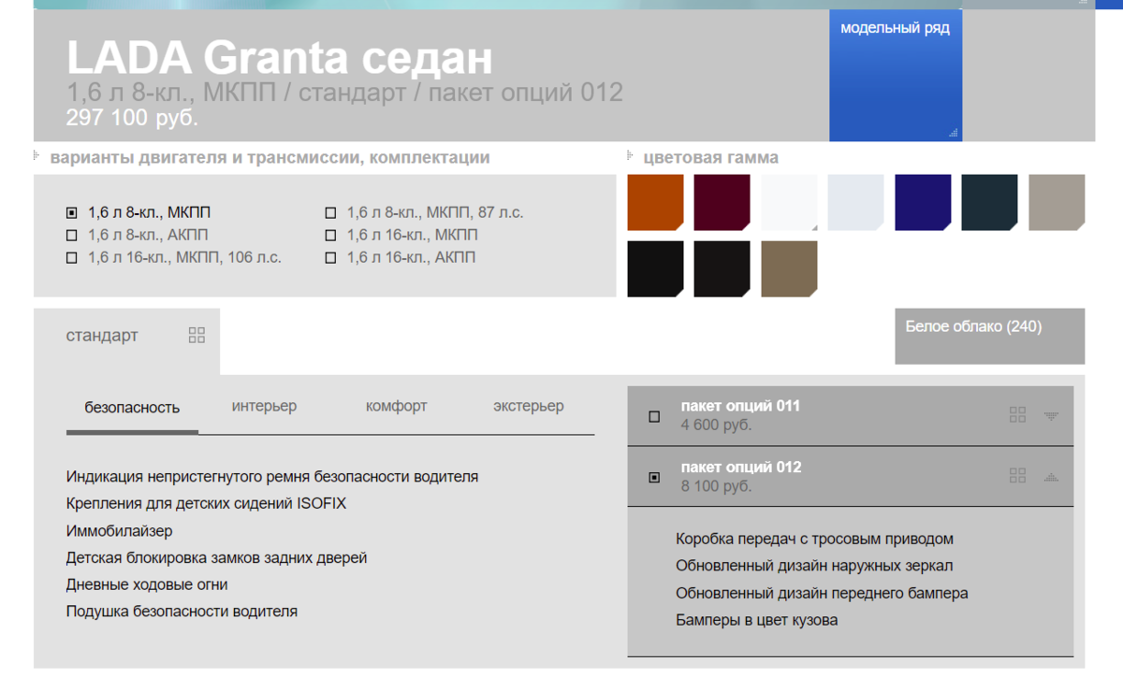Open the модельный ряд blue button
This screenshot has width=1123, height=677.
point(896,75)
